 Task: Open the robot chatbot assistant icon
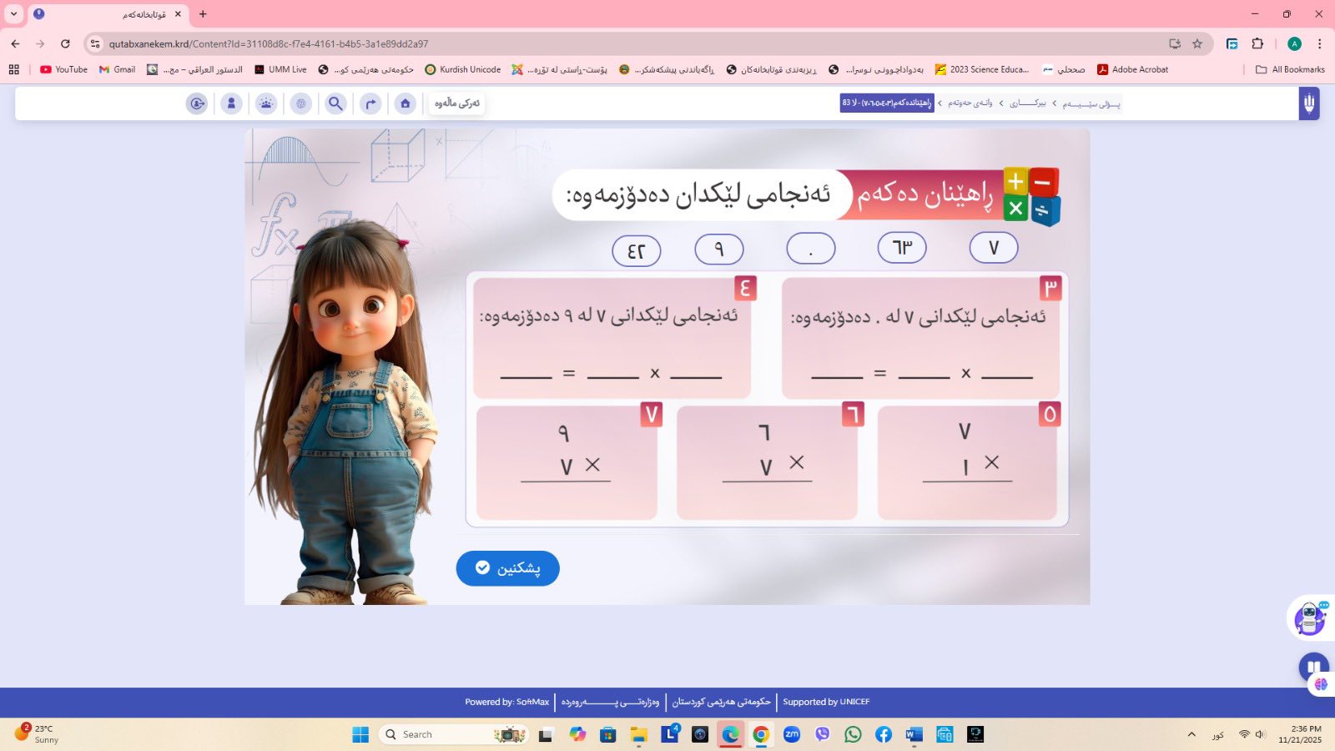coord(1309,618)
